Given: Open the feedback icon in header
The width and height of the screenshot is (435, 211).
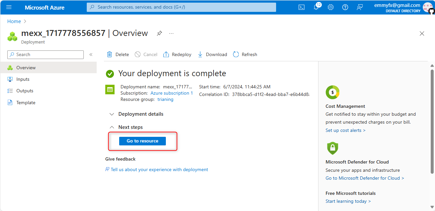Looking at the screenshot, I should coord(360,7).
